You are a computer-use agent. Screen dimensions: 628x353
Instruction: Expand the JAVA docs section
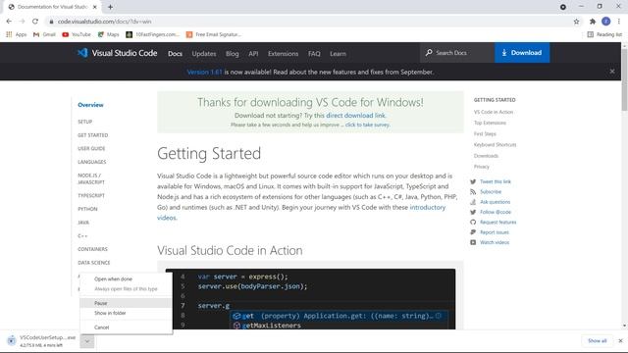83,223
